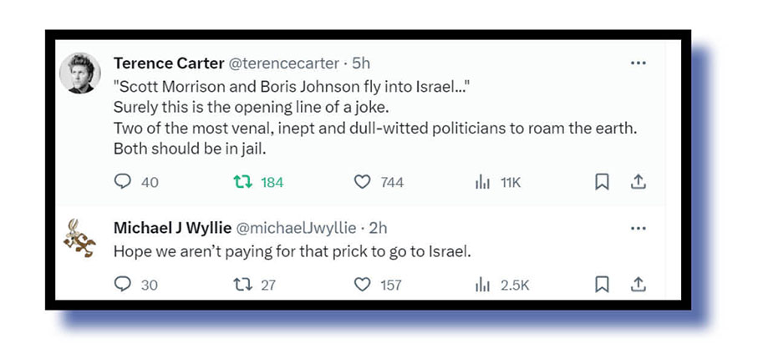Bookmark Terence Carter's tweet
The image size is (758, 359).
pos(601,182)
